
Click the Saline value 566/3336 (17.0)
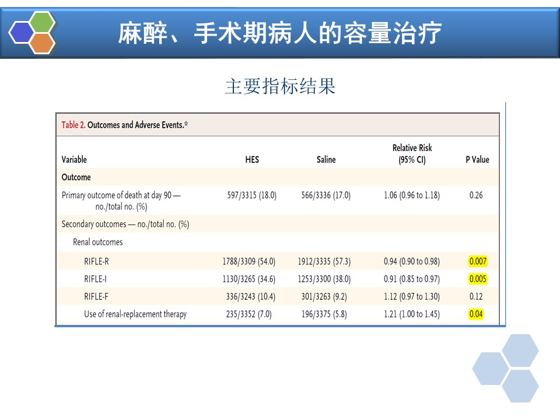pos(325,195)
